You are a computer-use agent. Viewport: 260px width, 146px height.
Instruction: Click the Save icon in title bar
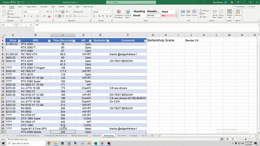point(19,2)
